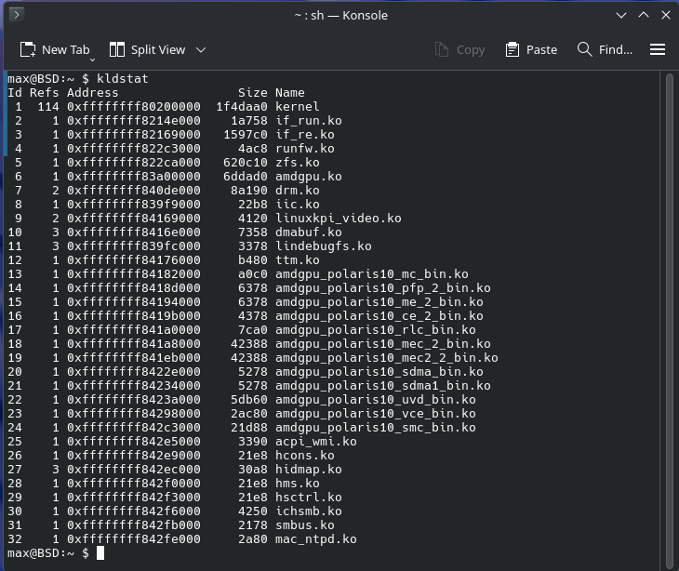Open search with the Find button
The width and height of the screenshot is (679, 571).
pos(605,49)
